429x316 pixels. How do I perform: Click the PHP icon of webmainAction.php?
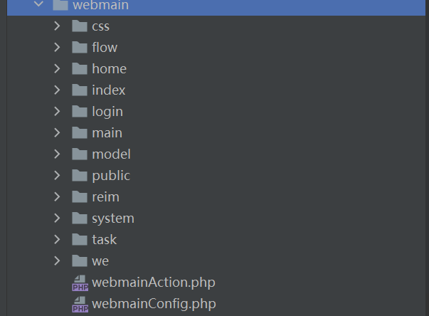click(80, 283)
